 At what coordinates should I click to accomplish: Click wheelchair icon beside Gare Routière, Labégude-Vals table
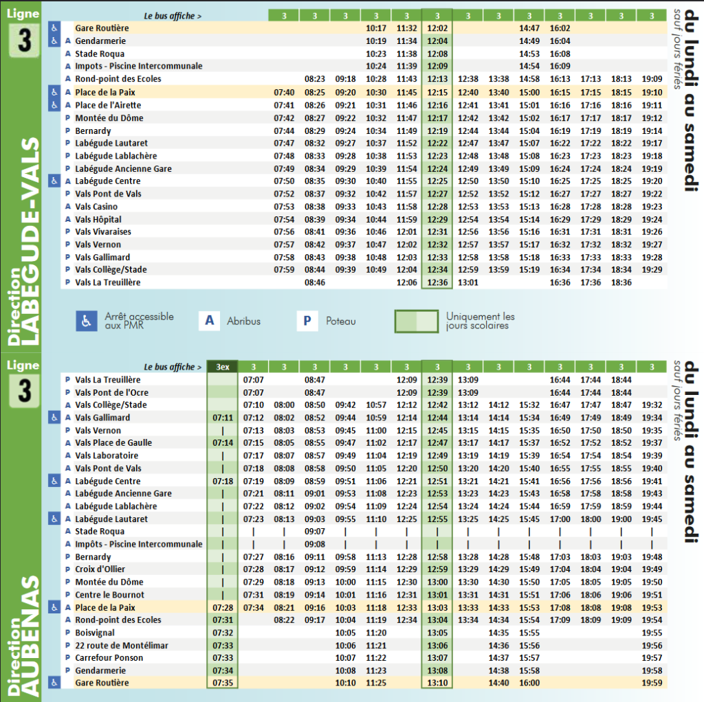point(54,27)
